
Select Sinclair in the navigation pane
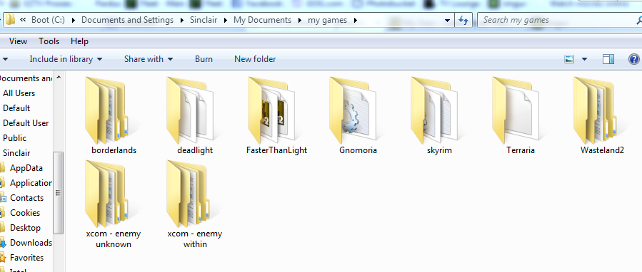coord(16,153)
